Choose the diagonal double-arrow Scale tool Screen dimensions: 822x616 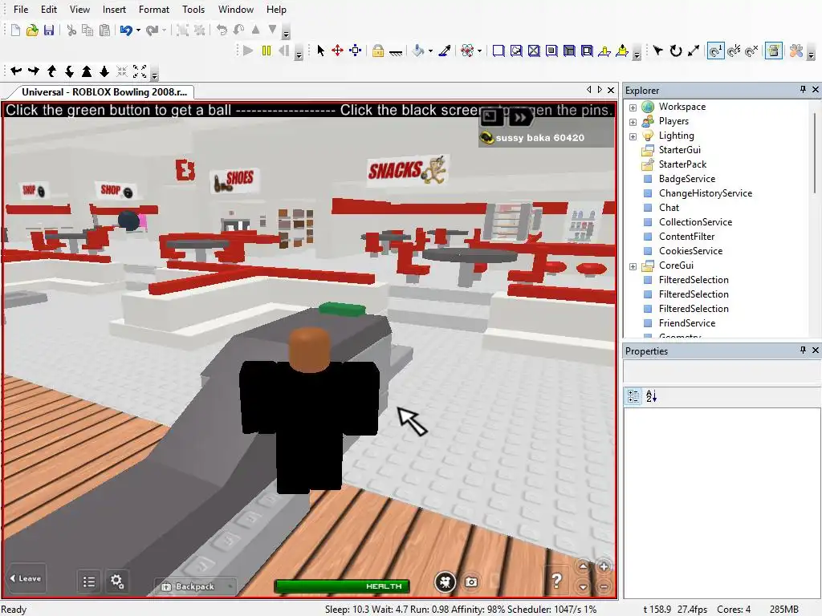pos(694,51)
